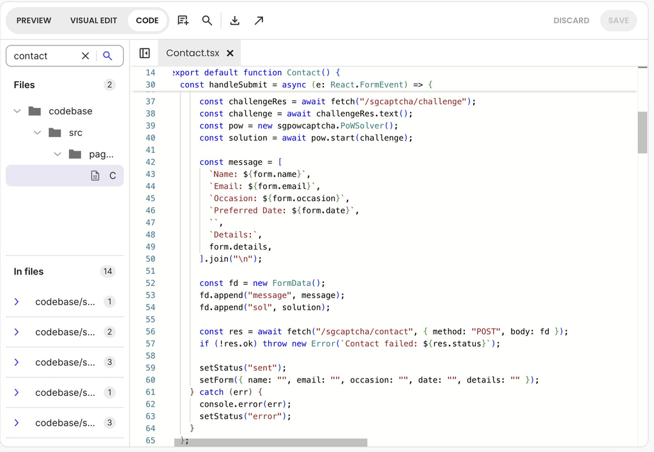Clear the search field with the X icon
Screen dimensions: 654x452
coord(86,56)
